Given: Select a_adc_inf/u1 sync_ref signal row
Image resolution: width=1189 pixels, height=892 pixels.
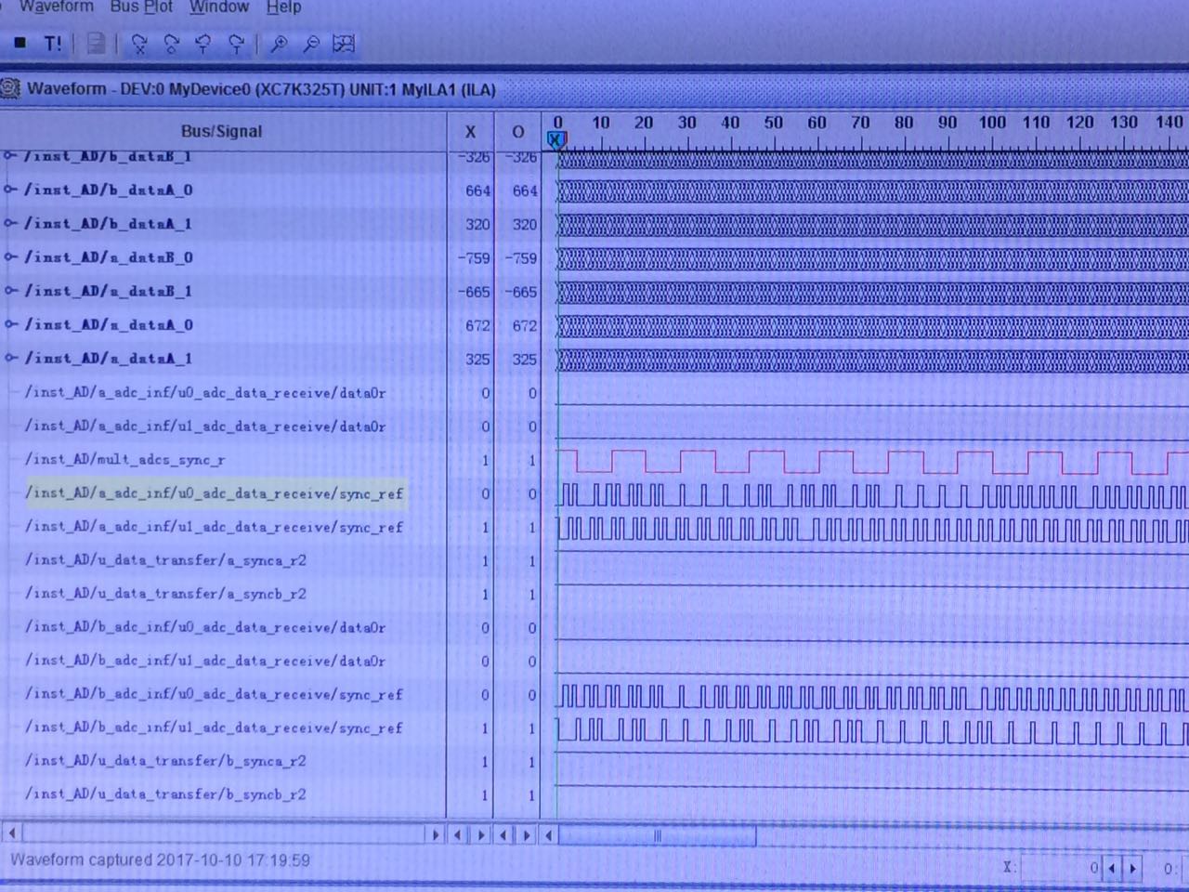Looking at the screenshot, I should pyautogui.click(x=215, y=527).
